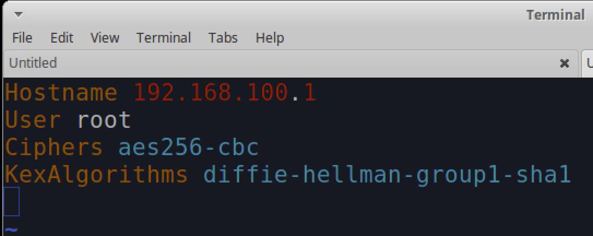The height and width of the screenshot is (236, 593).
Task: Click the Ciphers keyword
Action: tap(54, 147)
